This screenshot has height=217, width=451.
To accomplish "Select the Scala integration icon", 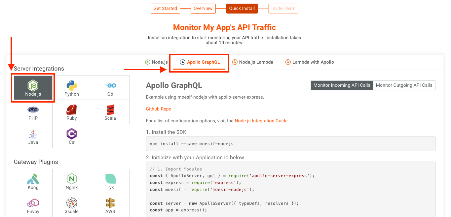I will [110, 112].
